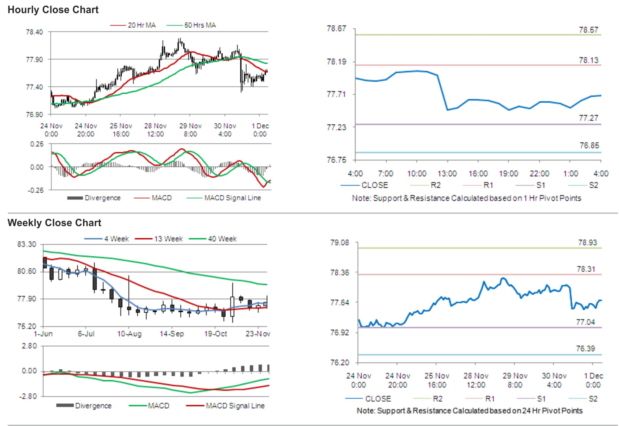This screenshot has width=619, height=426.
Task: Click the CLOSE legend under hourly pivot chart
Action: (x=374, y=185)
